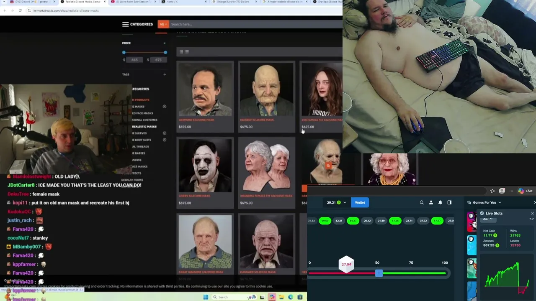Expand the 'All' search category dropdown
Screen dimensions: 536x301
pyautogui.click(x=163, y=24)
